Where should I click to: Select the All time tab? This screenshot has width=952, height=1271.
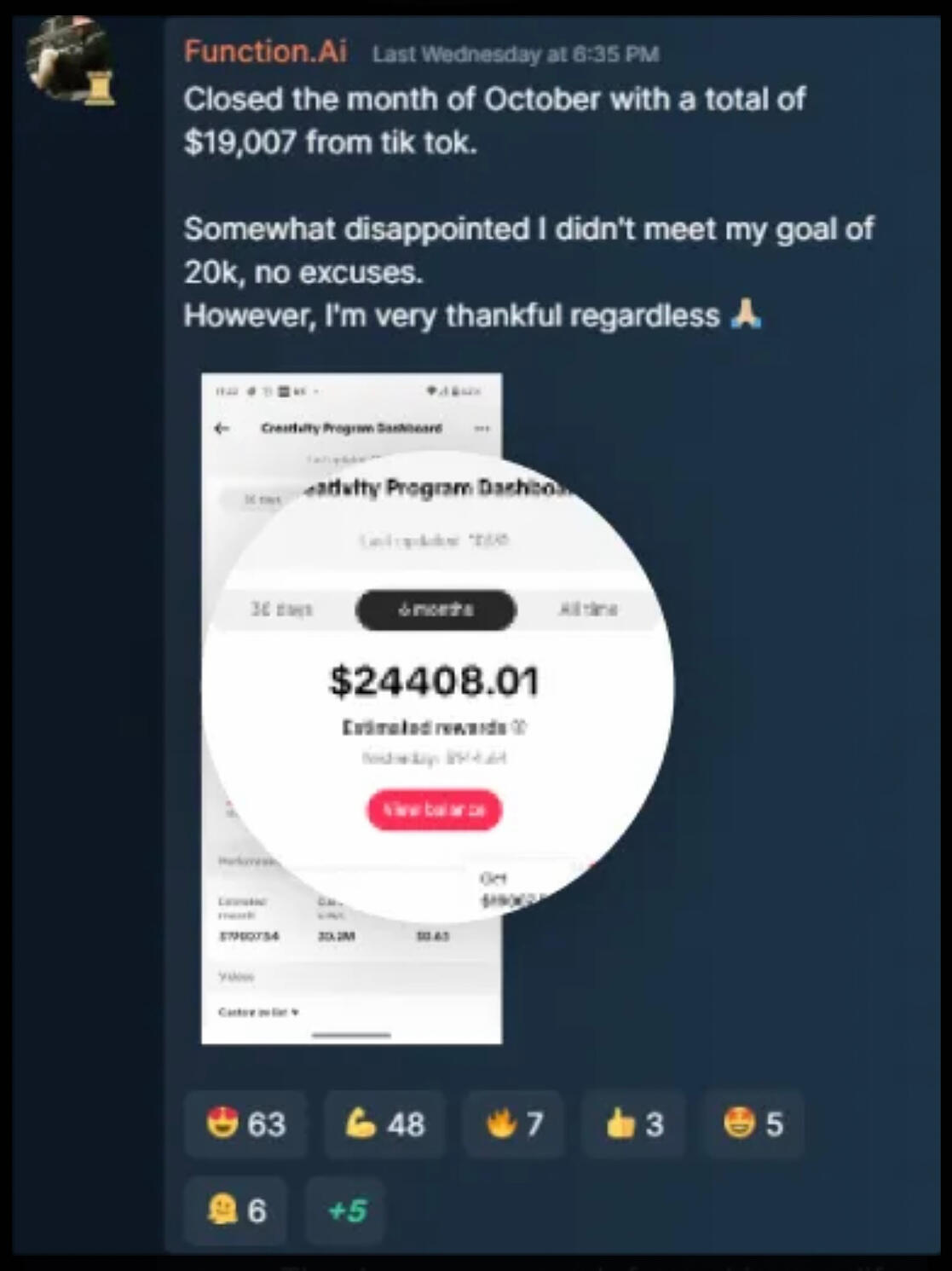[x=588, y=609]
